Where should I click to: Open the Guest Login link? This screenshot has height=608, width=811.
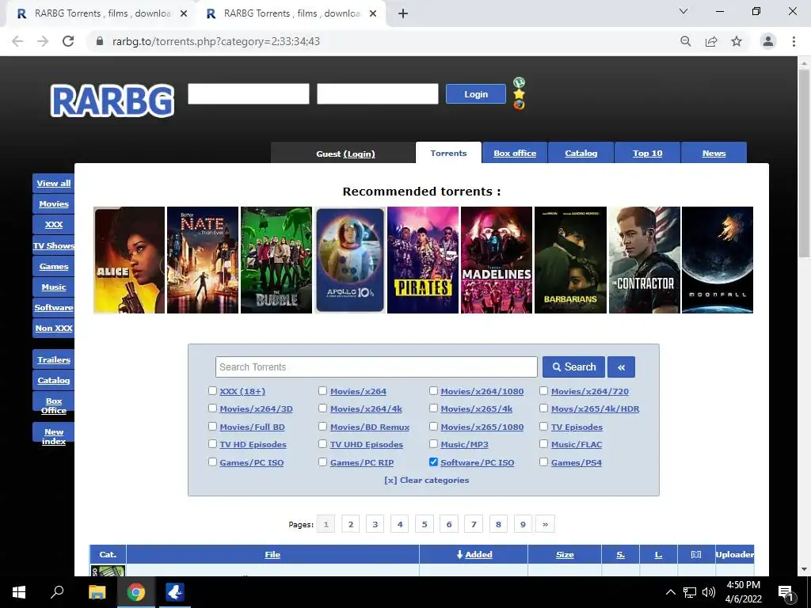(360, 154)
